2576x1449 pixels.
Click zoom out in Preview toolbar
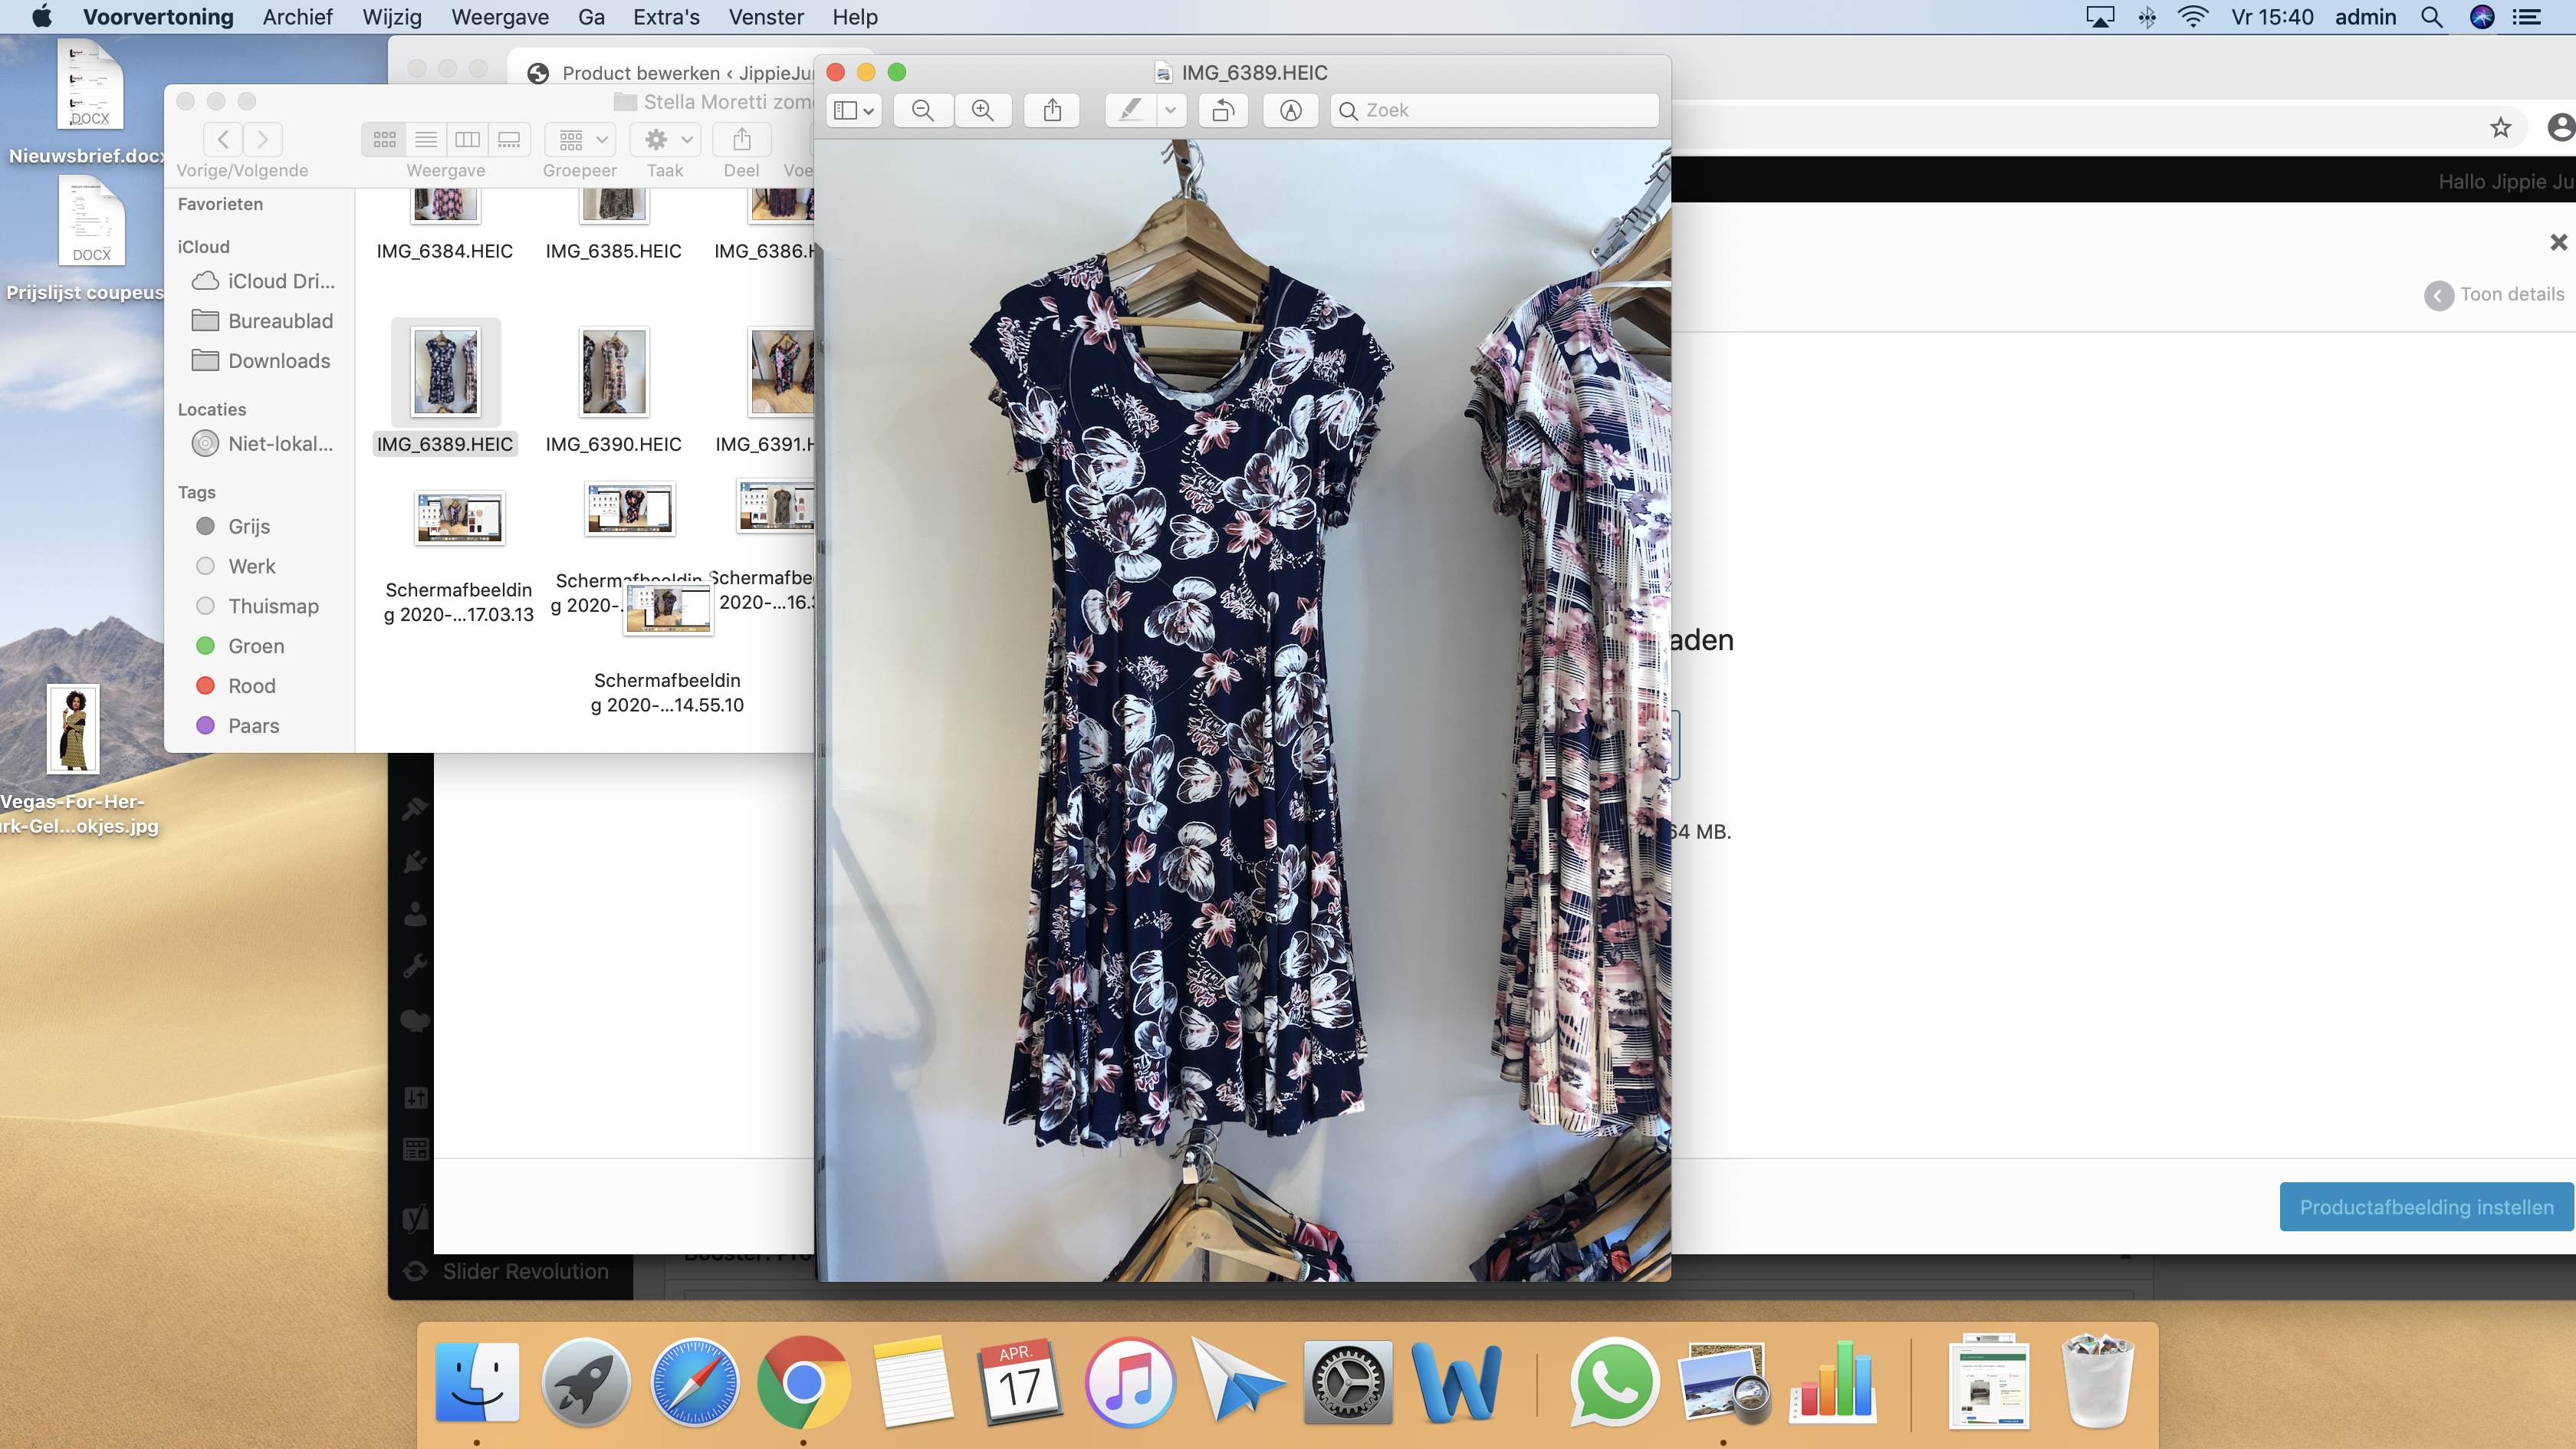tap(922, 110)
